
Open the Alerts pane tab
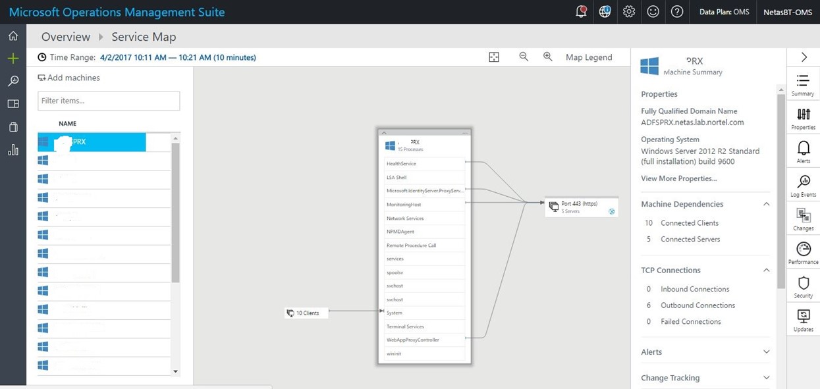pos(803,152)
